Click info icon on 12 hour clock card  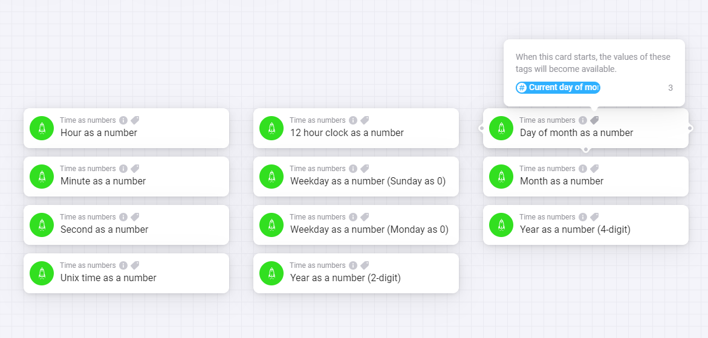(353, 120)
